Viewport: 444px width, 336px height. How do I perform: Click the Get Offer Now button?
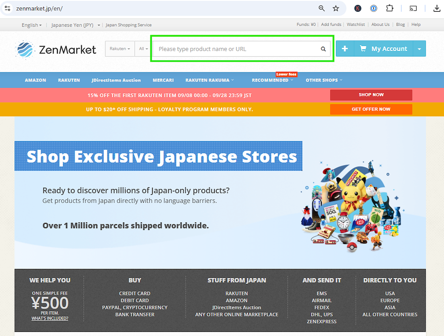tap(371, 109)
